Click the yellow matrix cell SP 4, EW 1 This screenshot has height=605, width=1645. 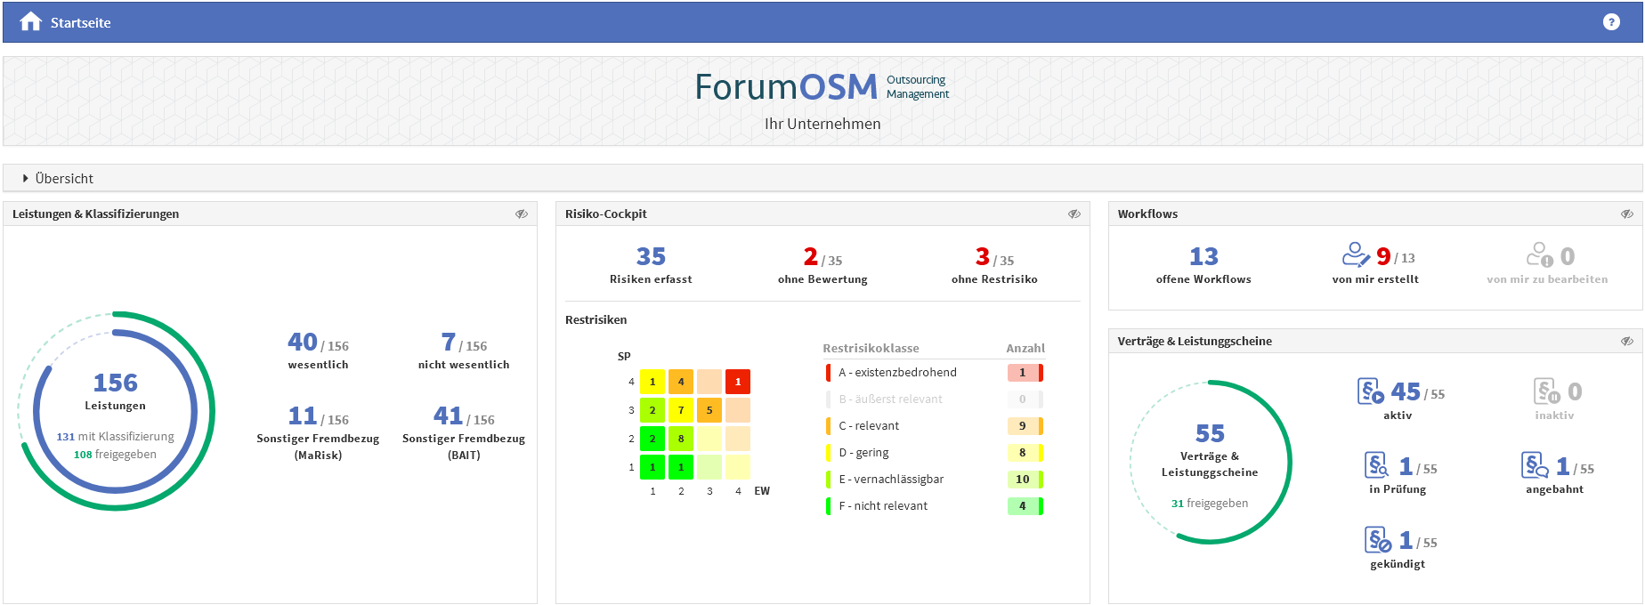(x=652, y=382)
